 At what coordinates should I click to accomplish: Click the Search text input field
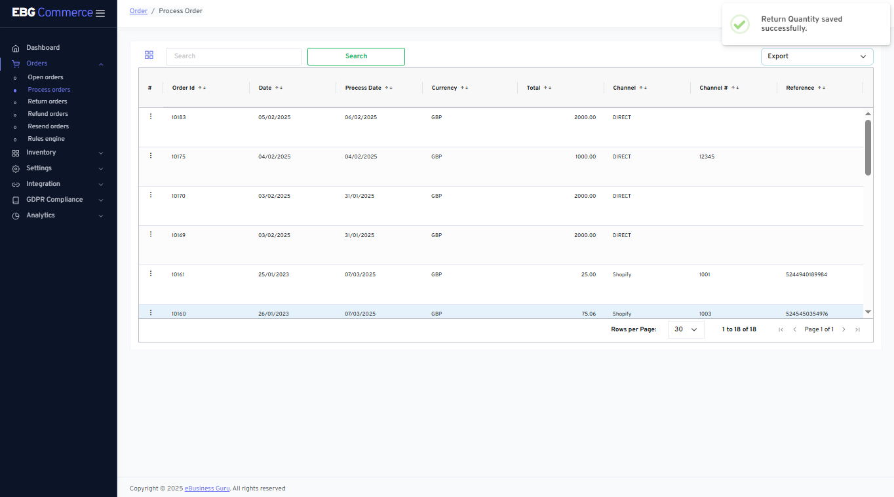(x=233, y=56)
